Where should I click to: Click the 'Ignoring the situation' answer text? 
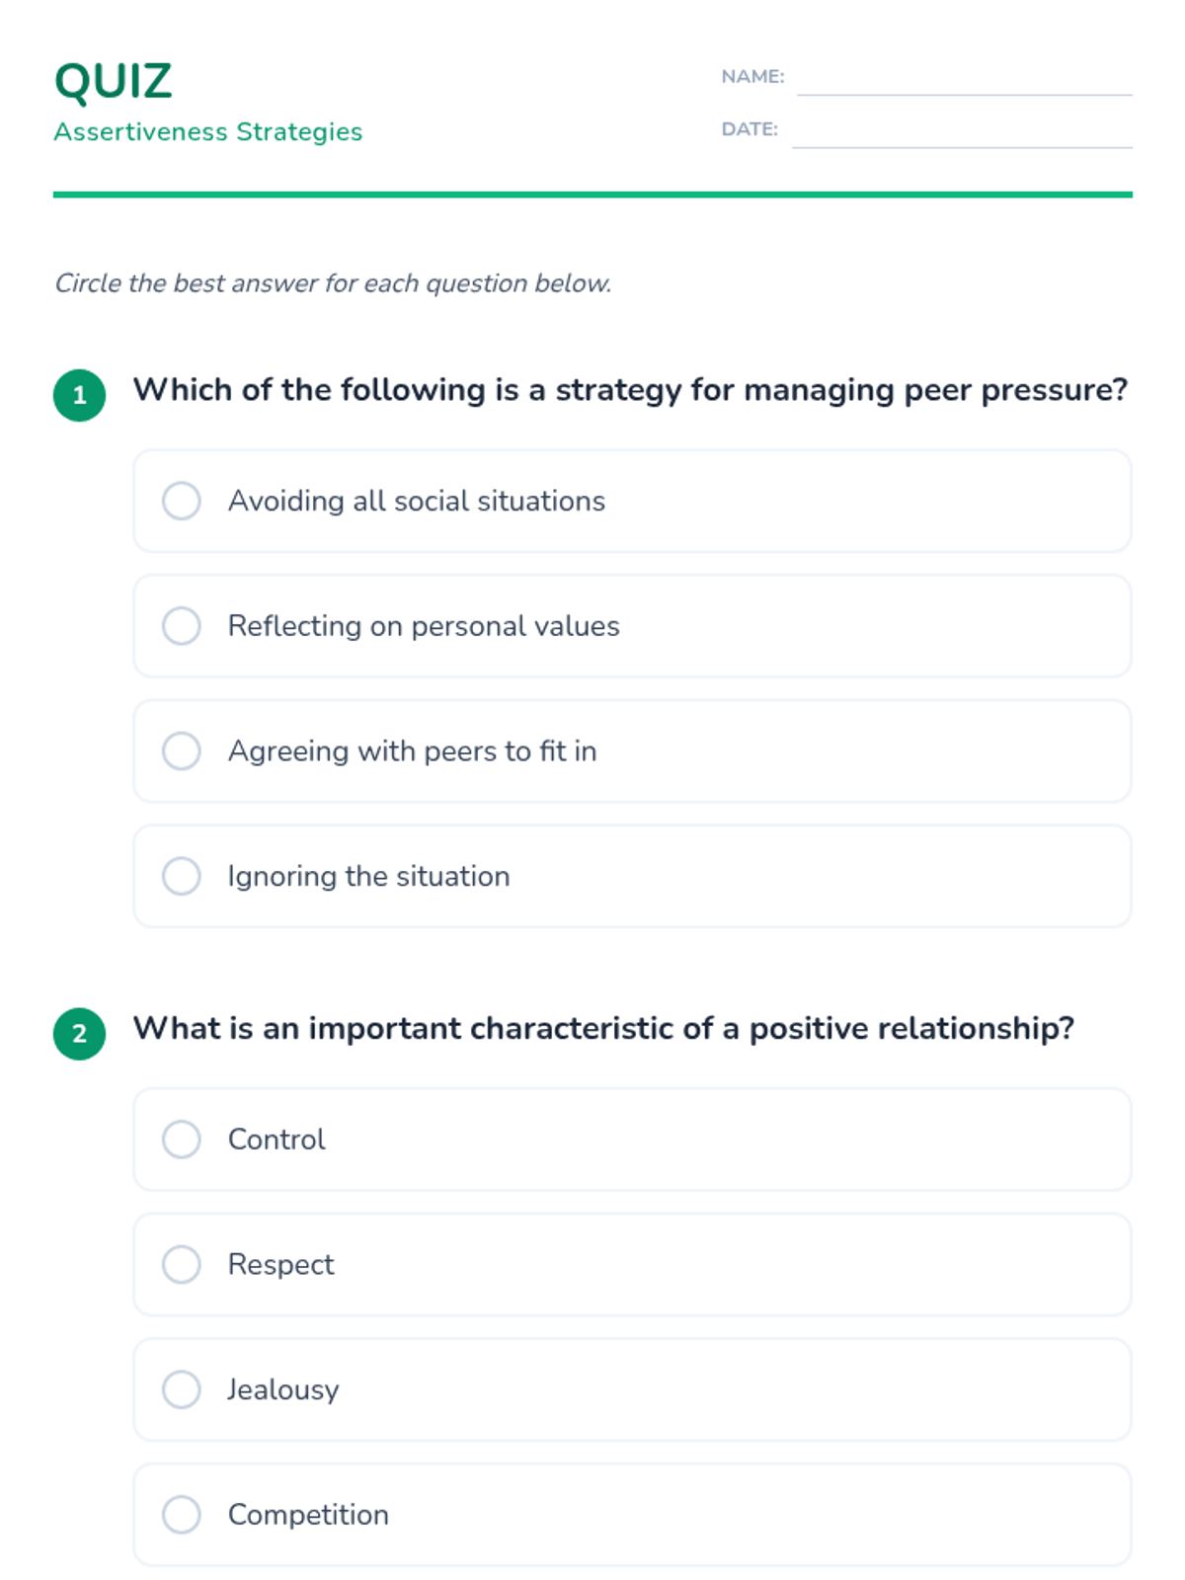point(368,876)
